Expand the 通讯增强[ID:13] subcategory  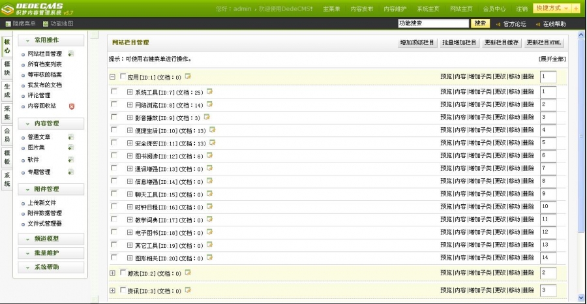click(130, 168)
